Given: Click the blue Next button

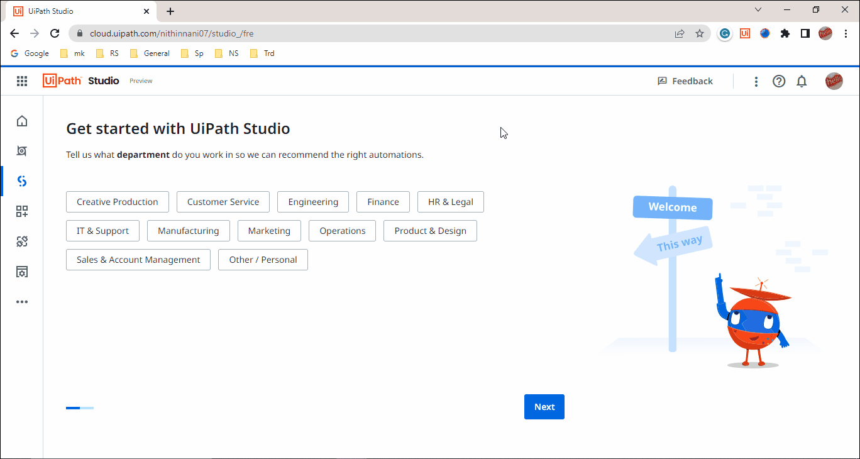Looking at the screenshot, I should [x=544, y=407].
